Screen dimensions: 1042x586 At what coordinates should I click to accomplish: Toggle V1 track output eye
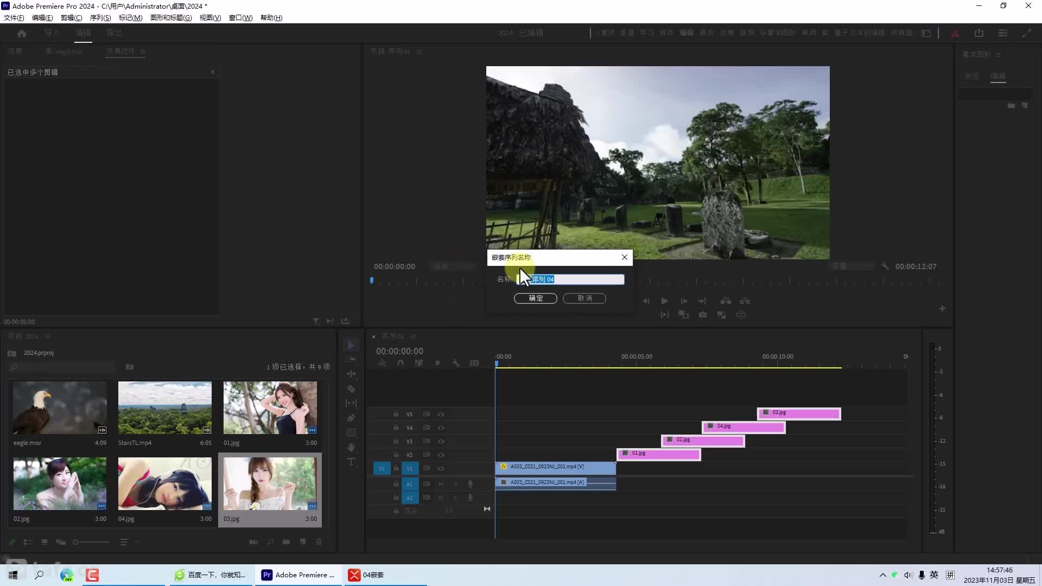441,468
